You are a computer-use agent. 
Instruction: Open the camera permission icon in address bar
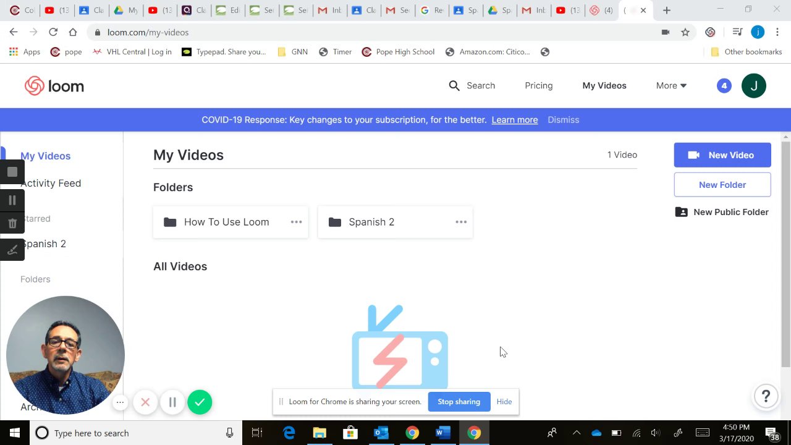click(x=666, y=32)
